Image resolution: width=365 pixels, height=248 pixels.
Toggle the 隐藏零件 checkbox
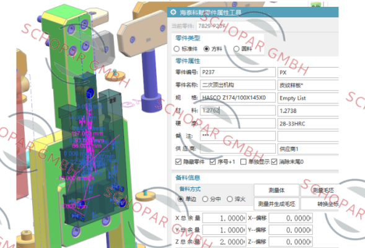click(178, 162)
